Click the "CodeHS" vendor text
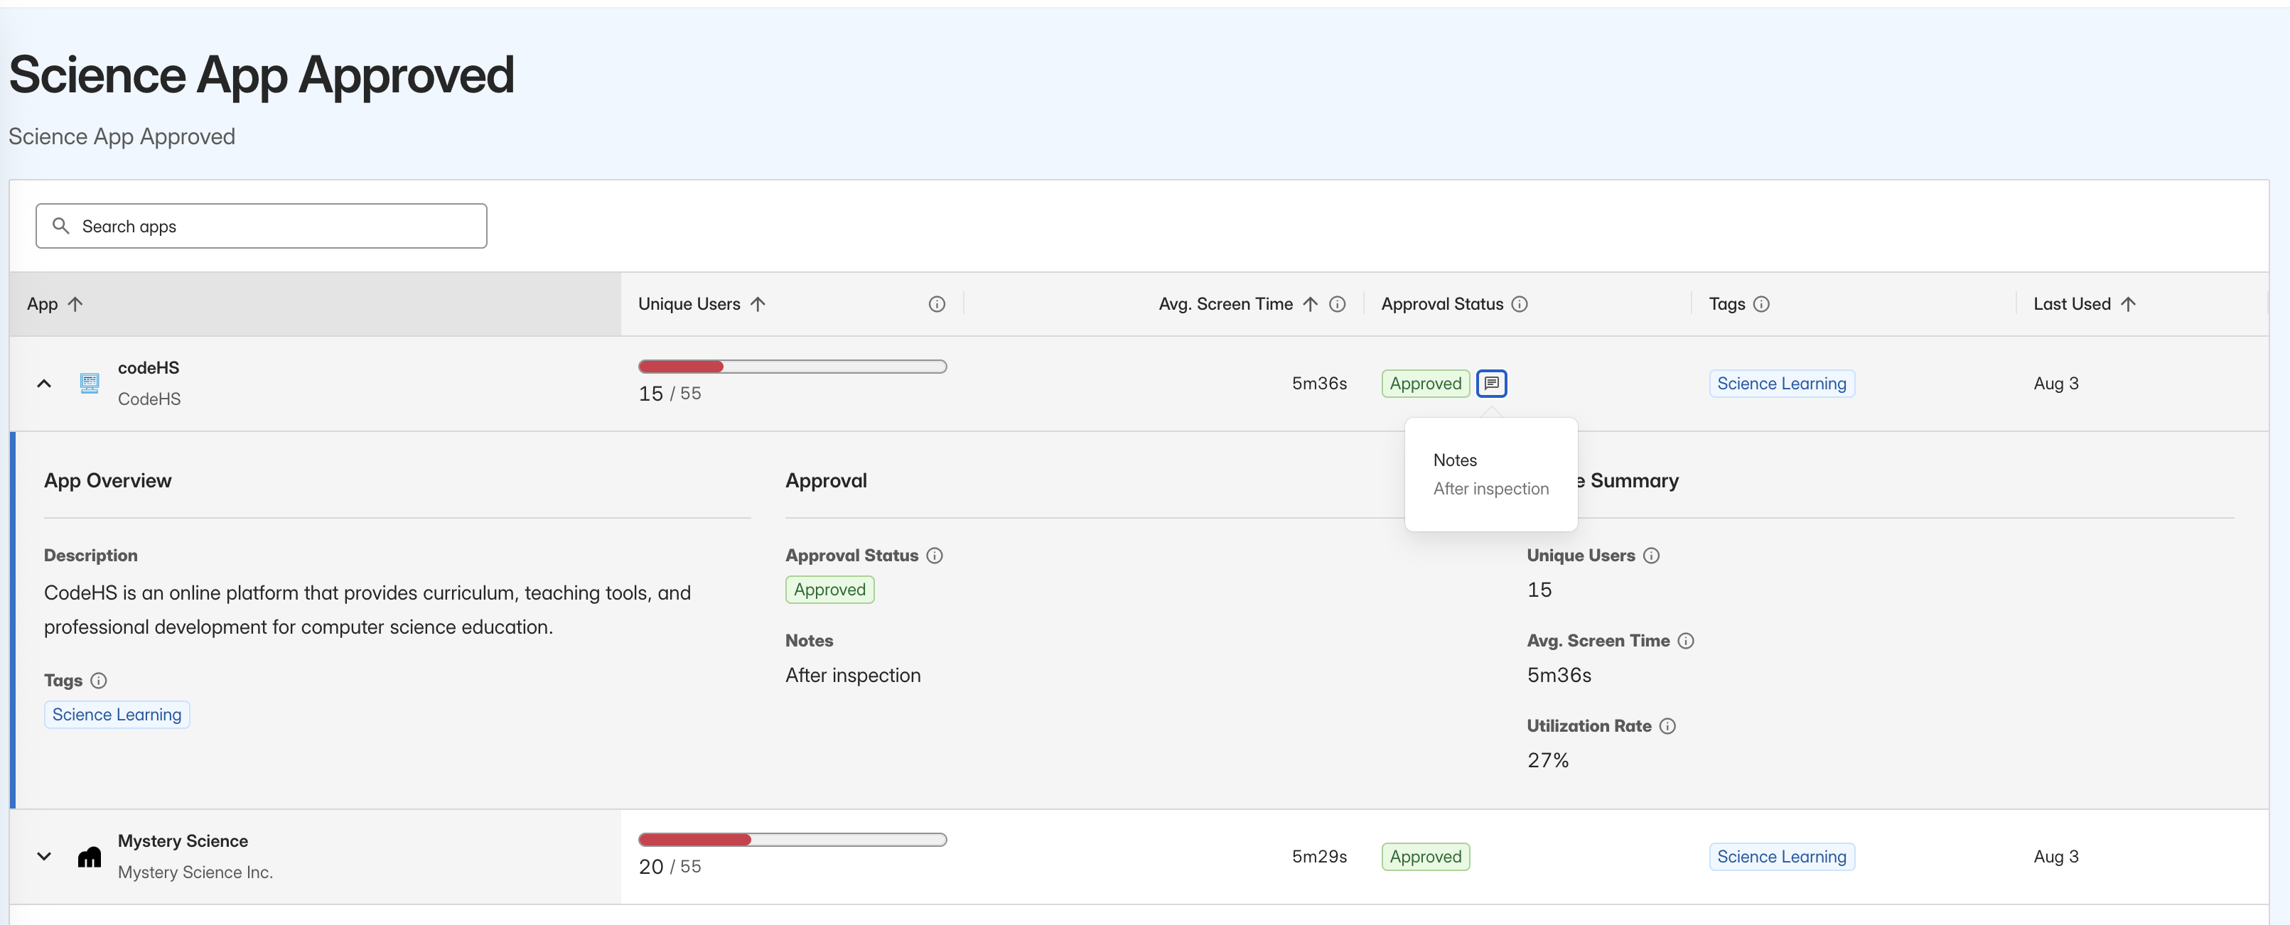Viewport: 2290px width, 925px height. click(x=149, y=399)
